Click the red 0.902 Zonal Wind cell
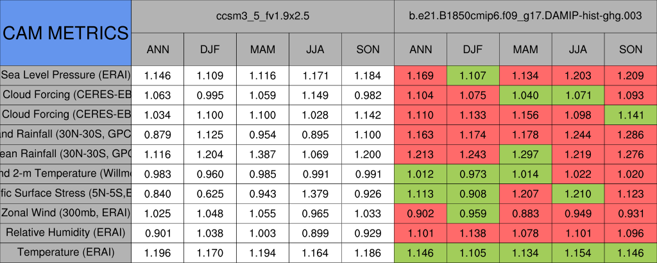The image size is (657, 263). pos(420,212)
